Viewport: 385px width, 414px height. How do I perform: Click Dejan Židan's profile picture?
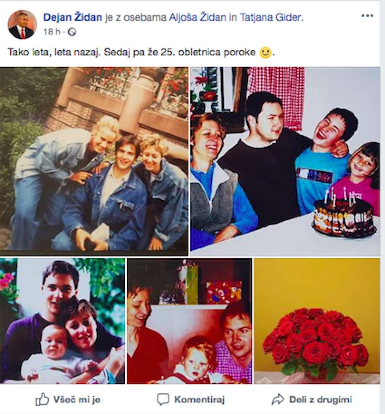tap(22, 24)
